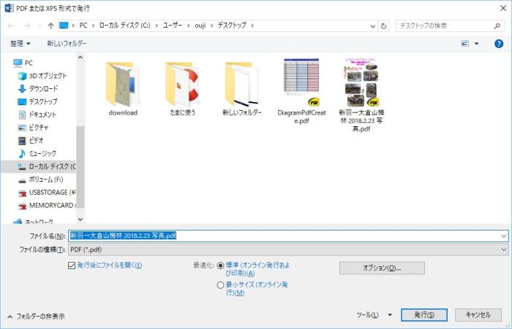Image resolution: width=512 pixels, height=329 pixels.
Task: Click the 3D オブジェクト sidebar item
Action: [x=47, y=75]
